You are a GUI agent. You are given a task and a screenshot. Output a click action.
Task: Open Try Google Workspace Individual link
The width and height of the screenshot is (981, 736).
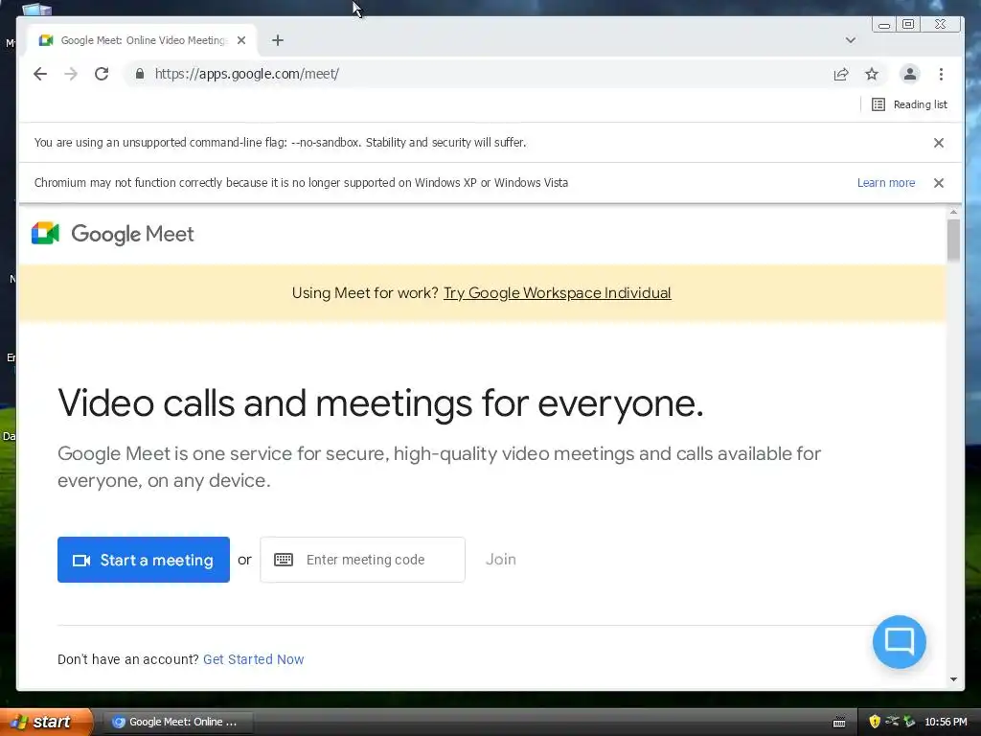coord(557,293)
